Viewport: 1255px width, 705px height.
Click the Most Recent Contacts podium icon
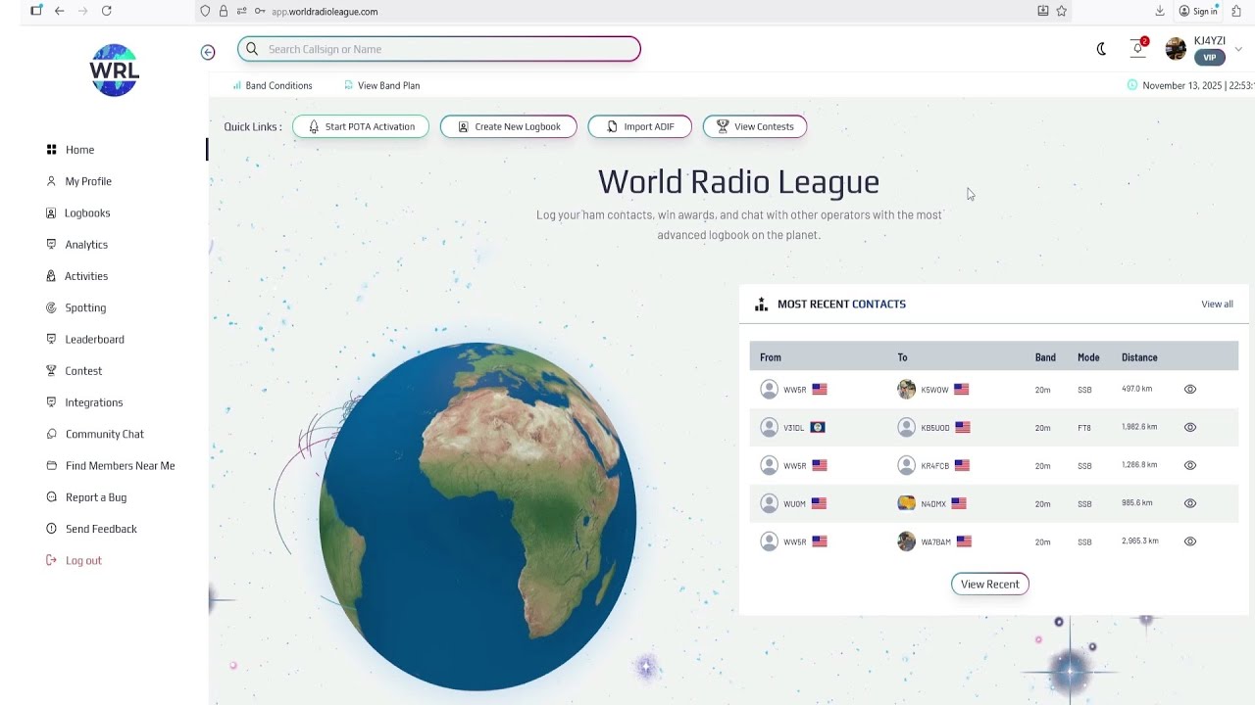point(761,305)
